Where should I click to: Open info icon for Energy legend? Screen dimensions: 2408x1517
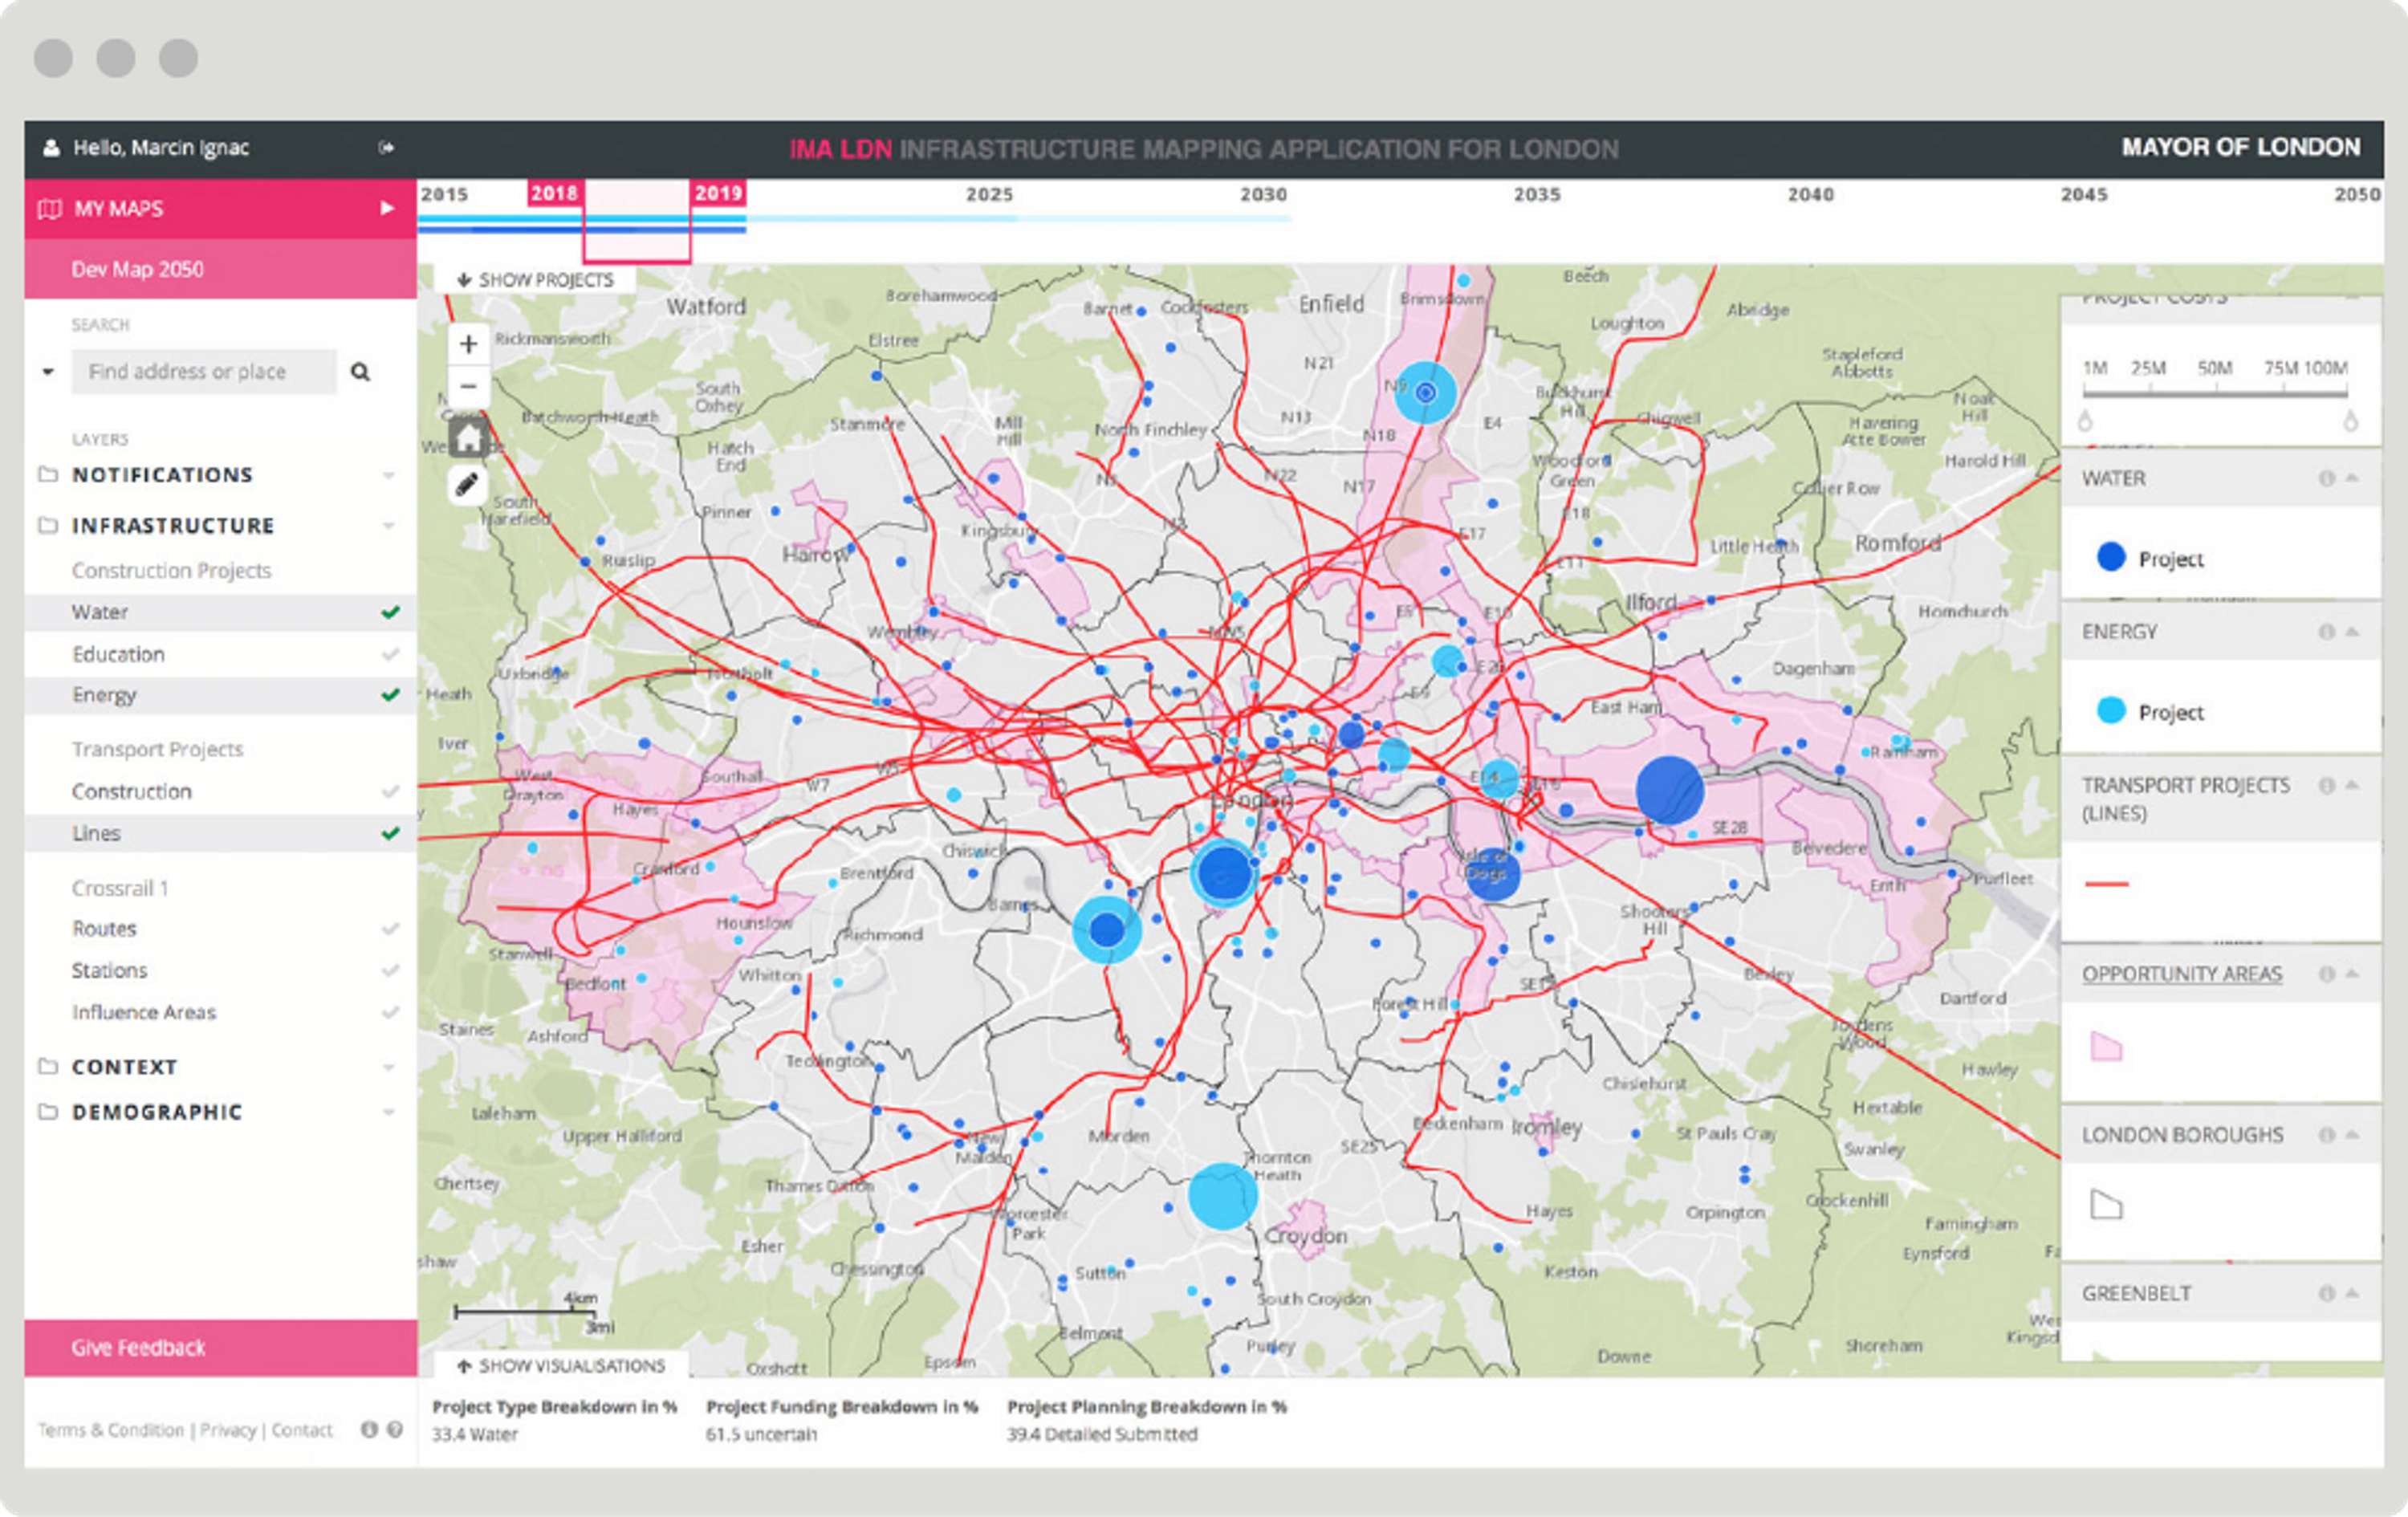point(2327,632)
